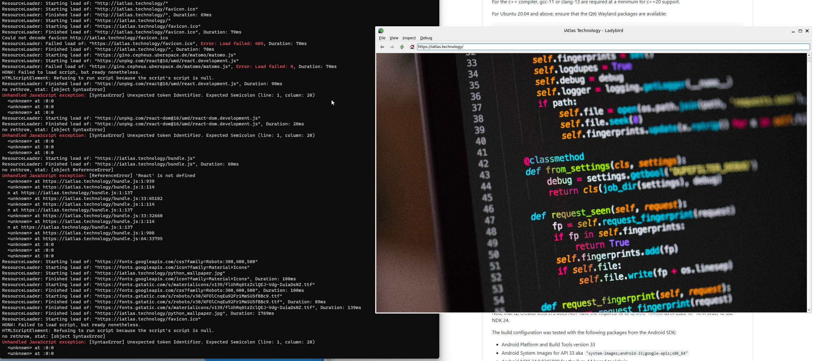Click the forward arrow in Ladybird toolbar
This screenshot has height=361, width=815.
(x=392, y=47)
